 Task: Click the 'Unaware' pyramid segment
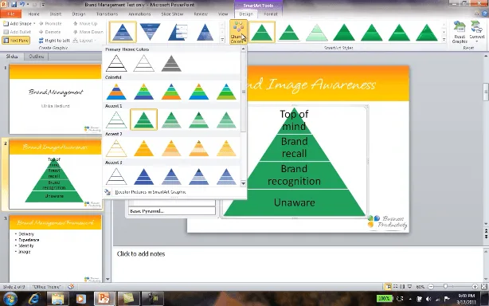(294, 202)
